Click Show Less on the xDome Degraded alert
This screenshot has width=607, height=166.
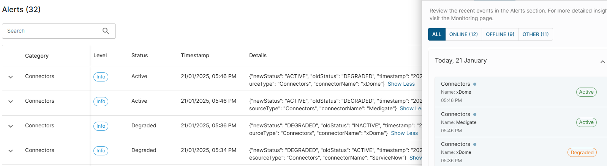point(404,133)
